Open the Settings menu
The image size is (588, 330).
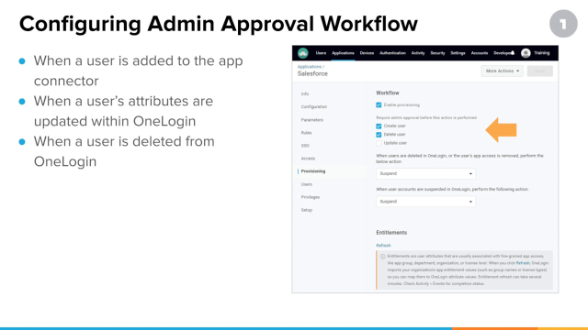point(458,53)
